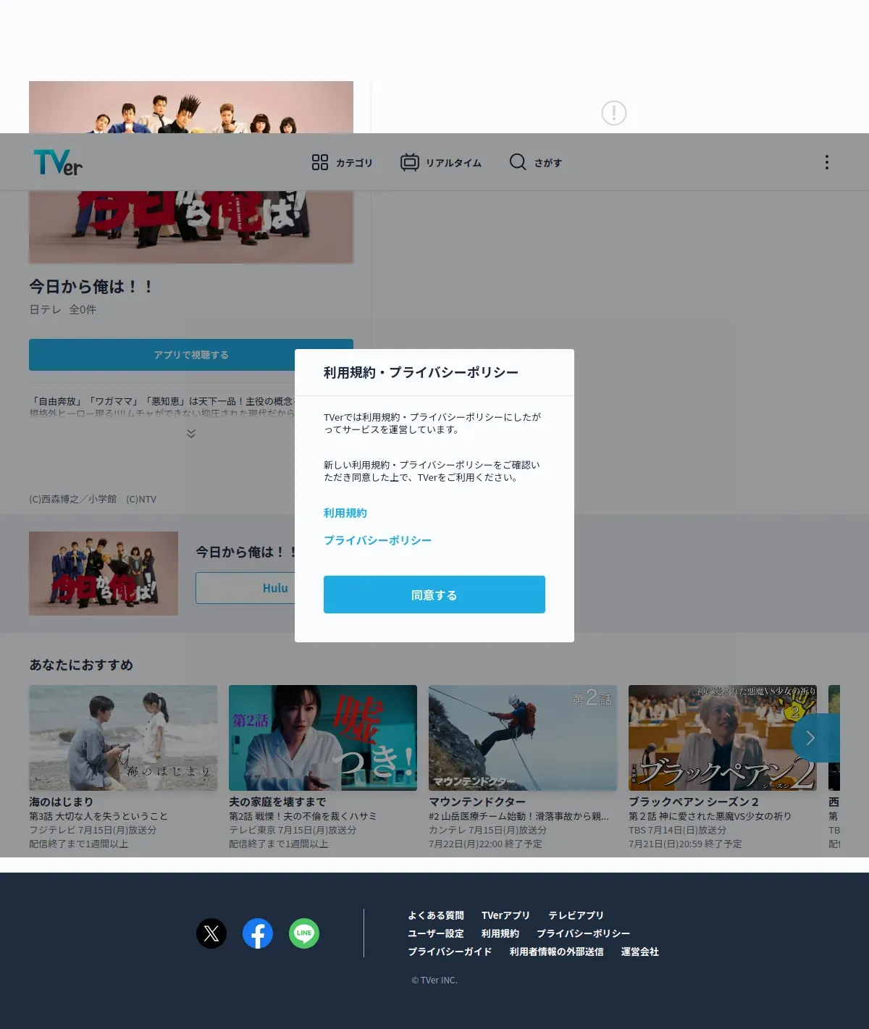Click the © TVer INC. copyright text

[434, 980]
